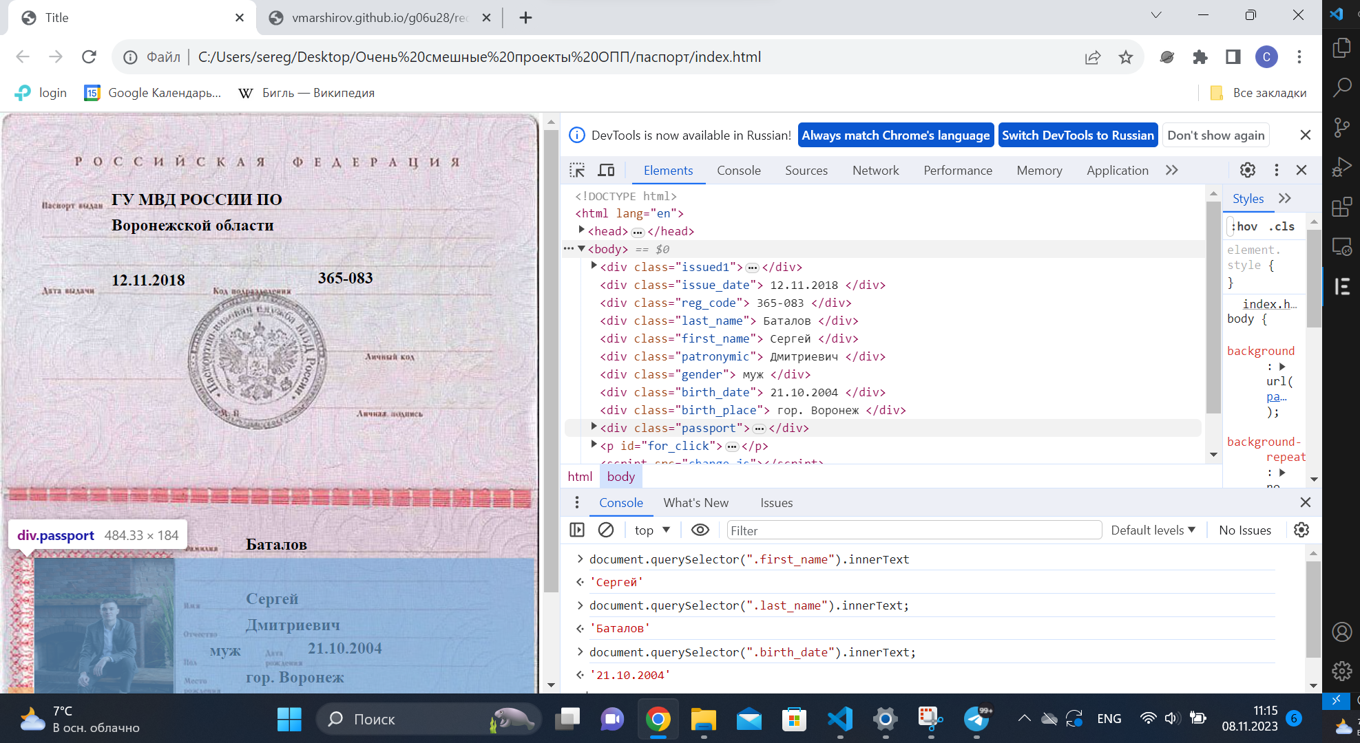Toggle the console sidebar panel icon

[577, 530]
